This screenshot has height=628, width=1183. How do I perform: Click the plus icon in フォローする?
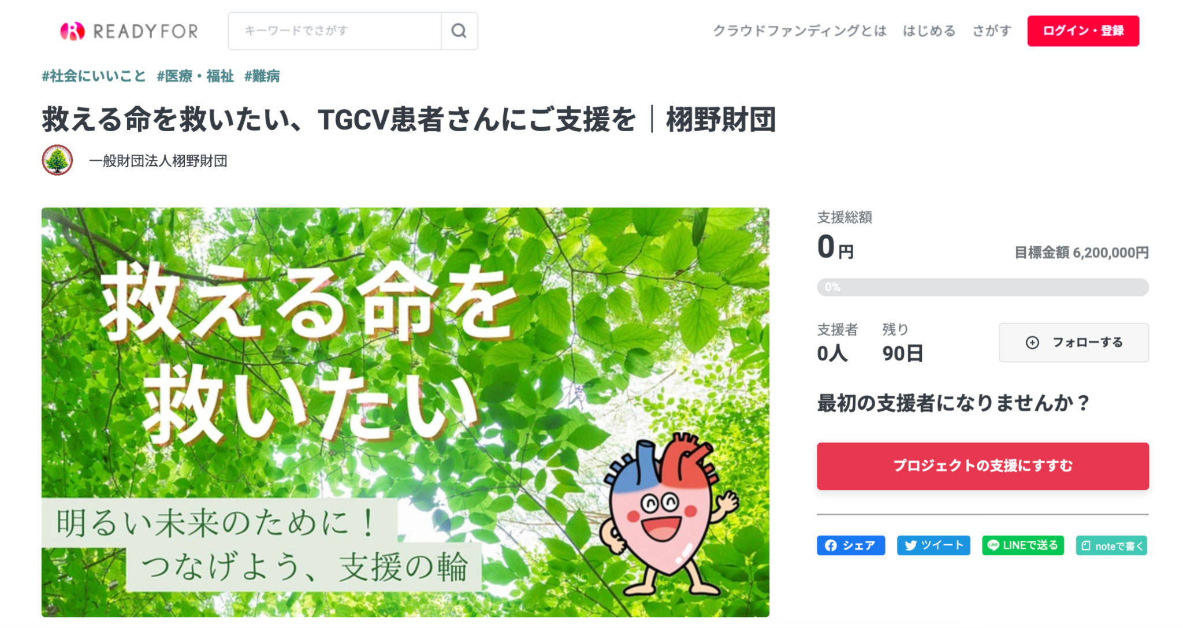[x=1032, y=343]
